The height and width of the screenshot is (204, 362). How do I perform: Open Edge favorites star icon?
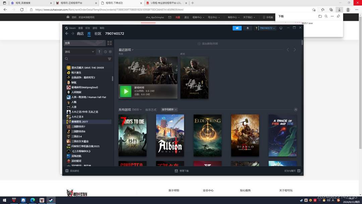(x=323, y=10)
